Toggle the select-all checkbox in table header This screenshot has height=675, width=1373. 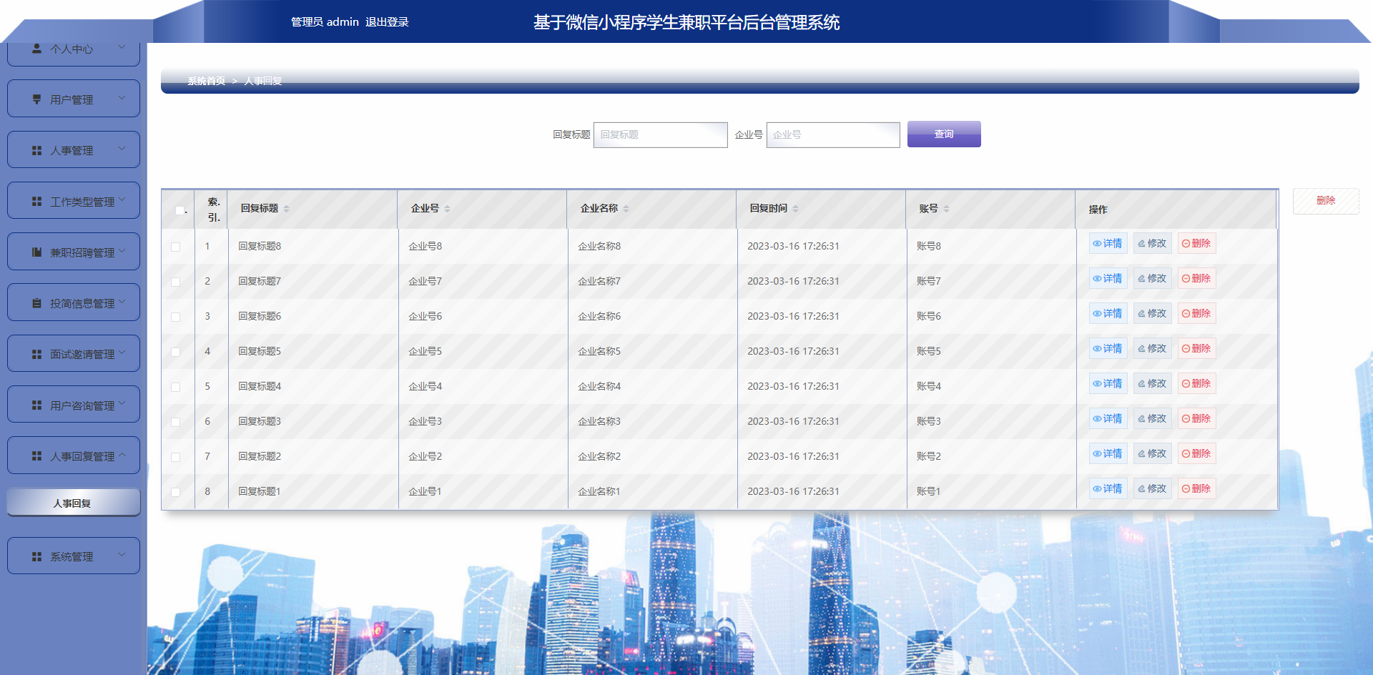click(179, 210)
